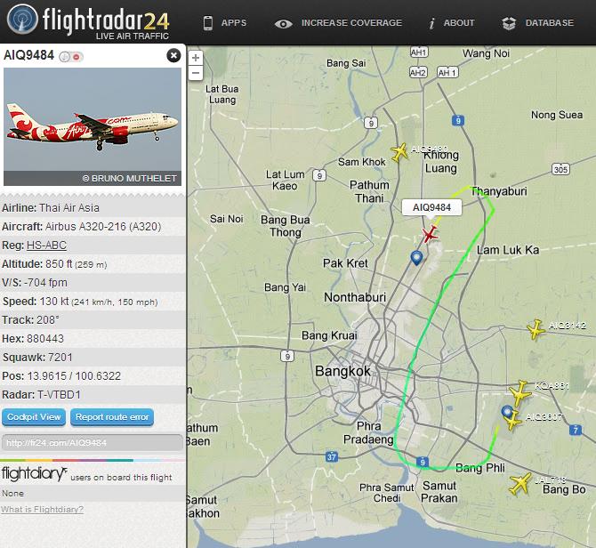Select the yellow AIQ3142 plane on map
596x548 pixels.
point(536,329)
